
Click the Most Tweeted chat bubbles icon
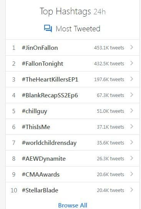[48, 28]
